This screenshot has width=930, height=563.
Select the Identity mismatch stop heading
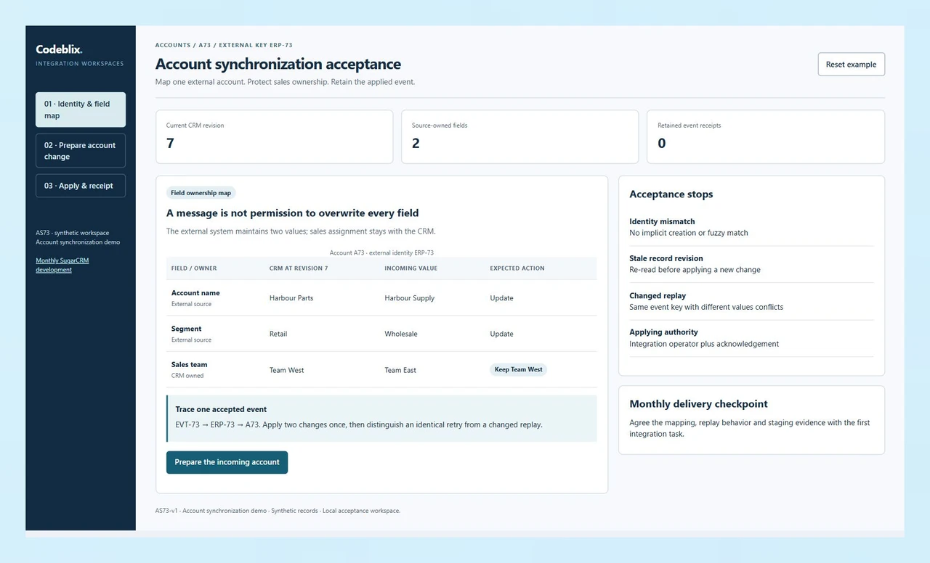pyautogui.click(x=662, y=221)
